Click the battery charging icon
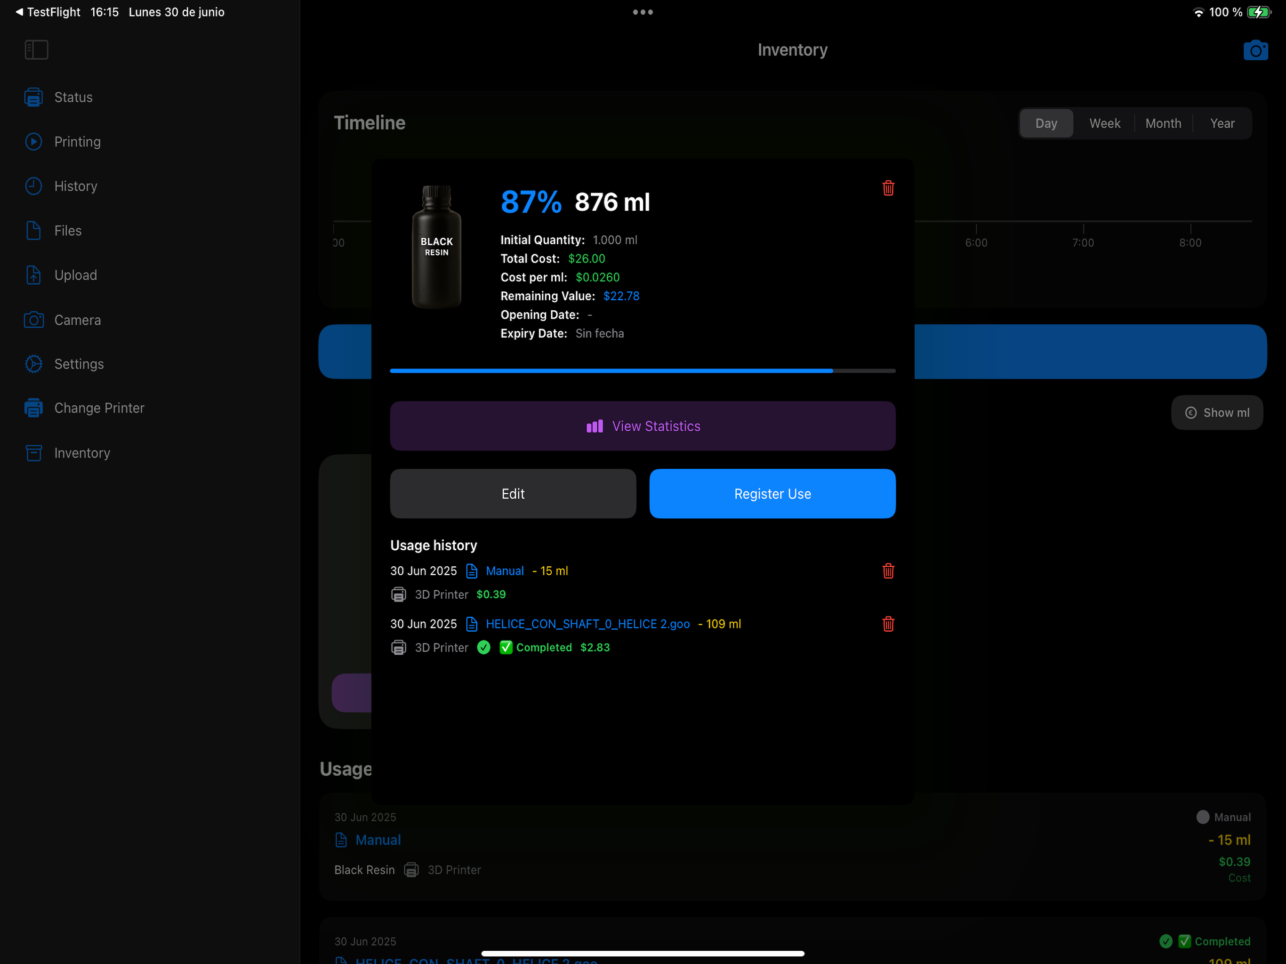1286x964 pixels. (1259, 12)
